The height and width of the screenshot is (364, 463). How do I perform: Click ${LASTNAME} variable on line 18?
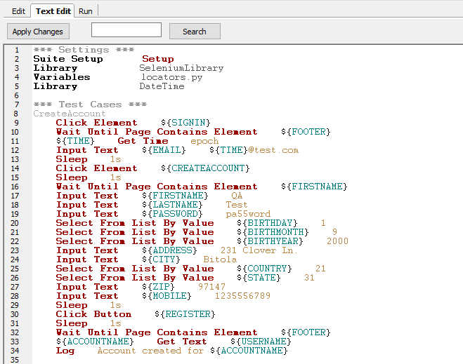point(172,205)
